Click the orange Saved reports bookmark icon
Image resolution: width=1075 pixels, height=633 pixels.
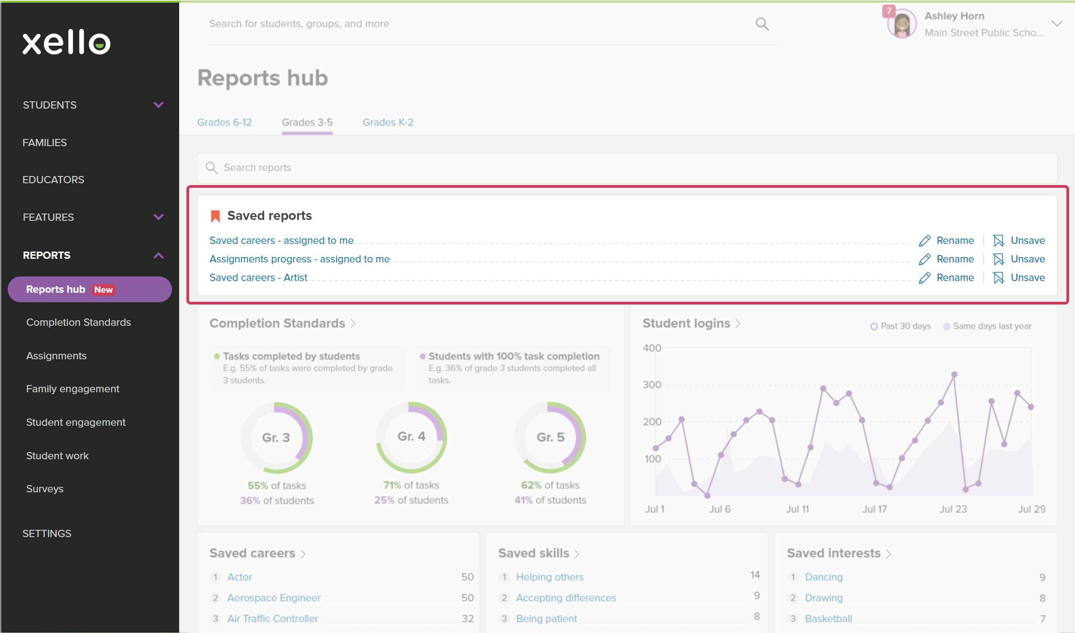[x=215, y=216]
